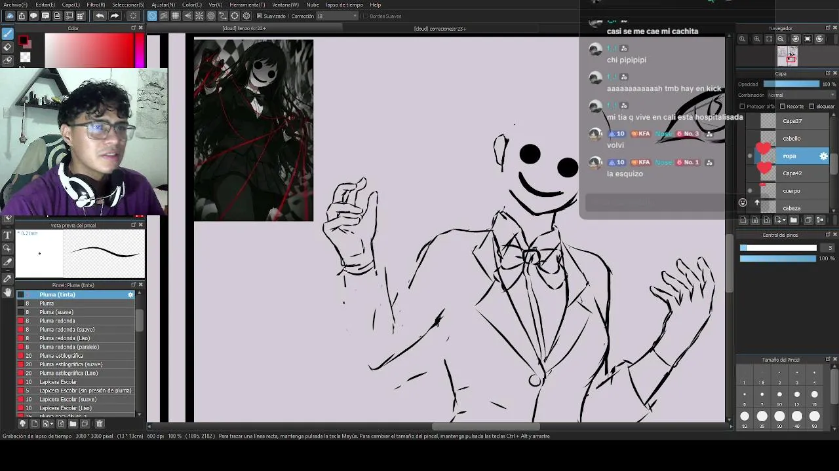Select the Brush tool in the left toolbar
This screenshot has height=471, width=839.
pos(8,34)
